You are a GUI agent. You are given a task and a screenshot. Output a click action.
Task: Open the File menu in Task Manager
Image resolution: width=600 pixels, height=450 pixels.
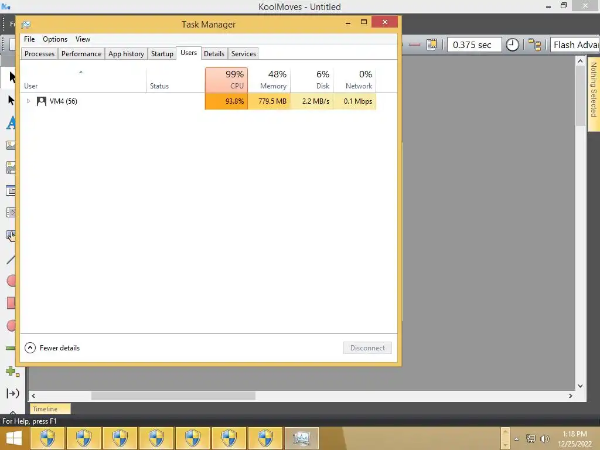click(29, 39)
